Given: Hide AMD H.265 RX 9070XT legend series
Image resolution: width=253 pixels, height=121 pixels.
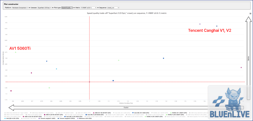Looking at the screenshot, I should click(32, 117).
